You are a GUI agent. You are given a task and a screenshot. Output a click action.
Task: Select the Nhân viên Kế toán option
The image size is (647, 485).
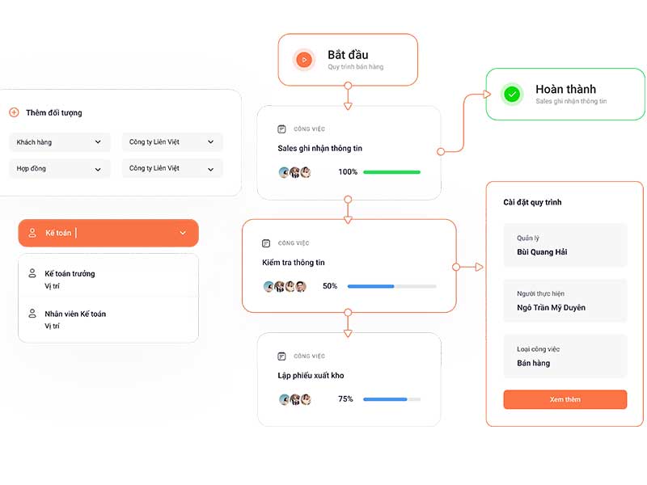pos(108,319)
